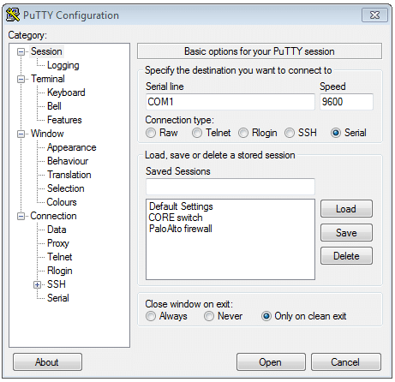Open the Colours settings category
Viewport: 395px width, 382px height.
pyautogui.click(x=62, y=202)
